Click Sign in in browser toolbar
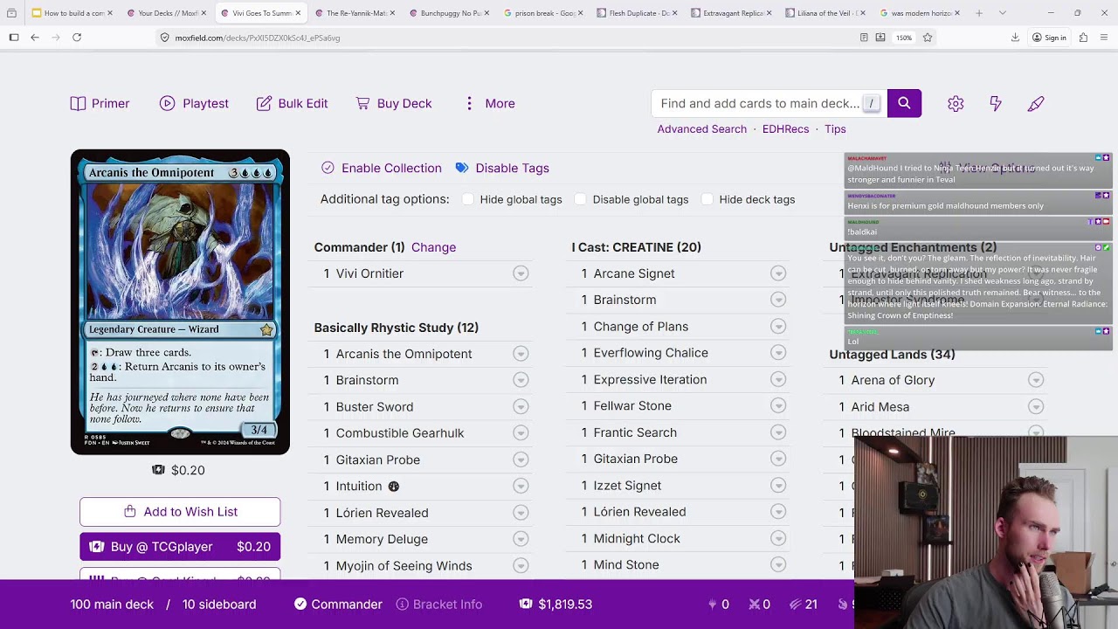Screen dimensions: 1118x629 pos(1049,38)
